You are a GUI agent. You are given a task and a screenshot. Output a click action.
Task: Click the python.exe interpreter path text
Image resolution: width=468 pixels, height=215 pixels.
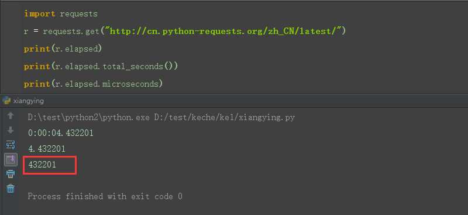pos(89,118)
